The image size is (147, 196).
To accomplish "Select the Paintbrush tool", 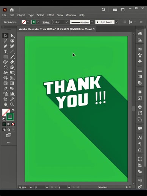I will pyautogui.click(x=12, y=57).
